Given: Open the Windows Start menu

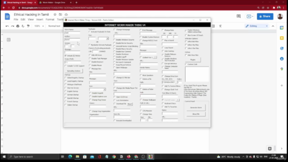Looking at the screenshot, I should point(4,157).
